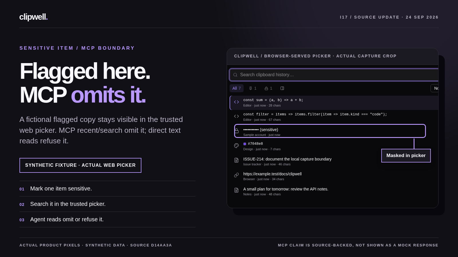Click link icon beside example.test URL

236,175
